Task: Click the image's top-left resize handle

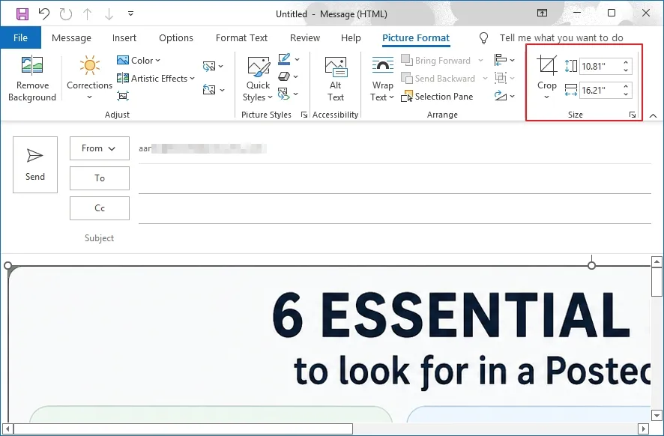Action: coord(7,265)
